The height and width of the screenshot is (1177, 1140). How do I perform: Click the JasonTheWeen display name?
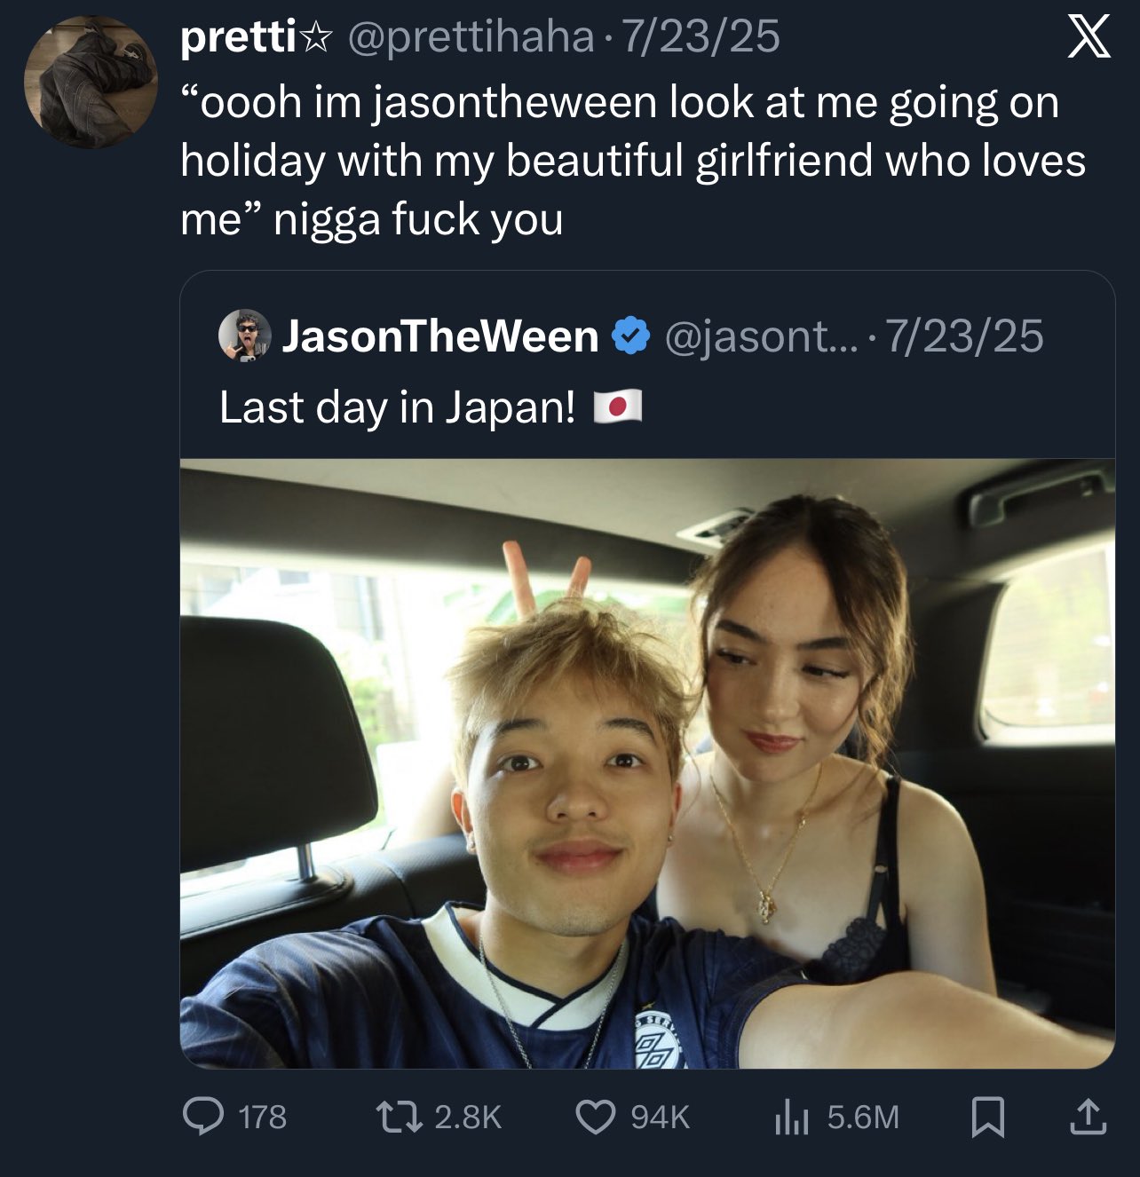click(440, 336)
